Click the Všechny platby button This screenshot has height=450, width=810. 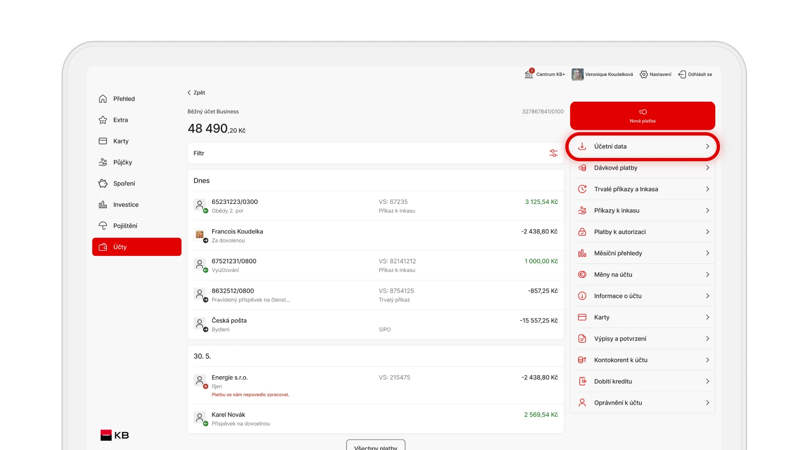(375, 446)
